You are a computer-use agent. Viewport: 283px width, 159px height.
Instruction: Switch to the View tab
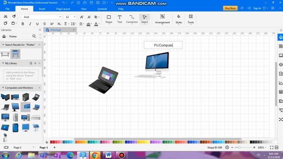point(84,9)
